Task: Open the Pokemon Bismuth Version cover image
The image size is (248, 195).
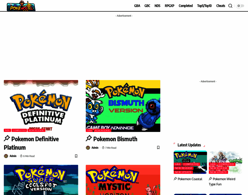Action: click(123, 106)
